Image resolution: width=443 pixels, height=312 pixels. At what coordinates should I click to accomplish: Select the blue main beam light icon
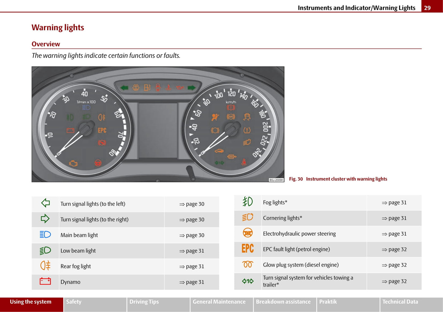pyautogui.click(x=45, y=235)
